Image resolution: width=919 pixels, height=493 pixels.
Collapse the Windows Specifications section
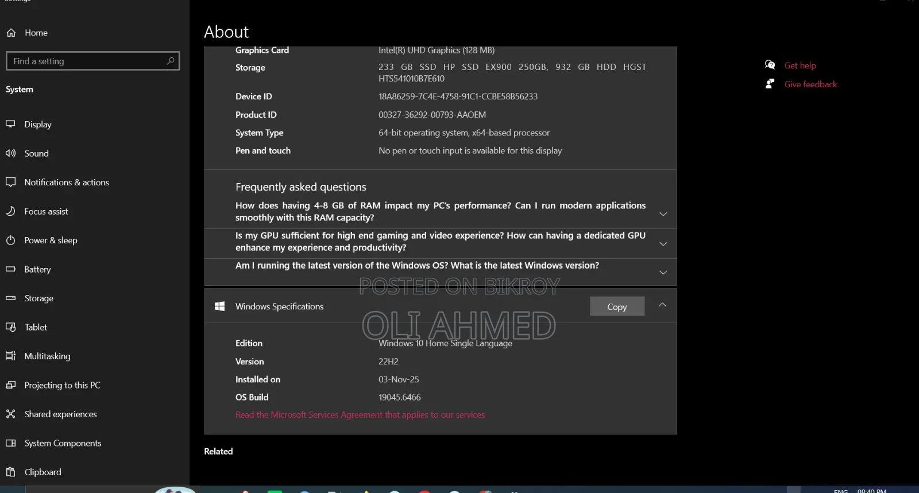pyautogui.click(x=662, y=305)
